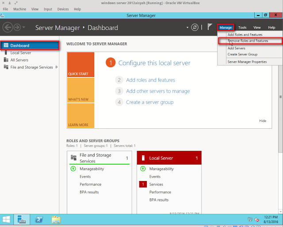
Task: Click Manageability in File and Storage tile
Action: (x=92, y=169)
